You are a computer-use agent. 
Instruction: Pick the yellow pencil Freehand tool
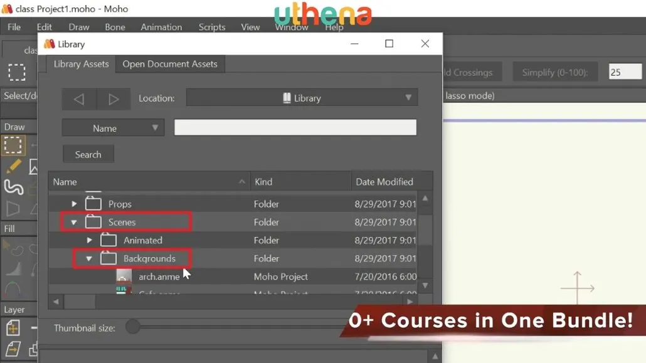tap(13, 167)
